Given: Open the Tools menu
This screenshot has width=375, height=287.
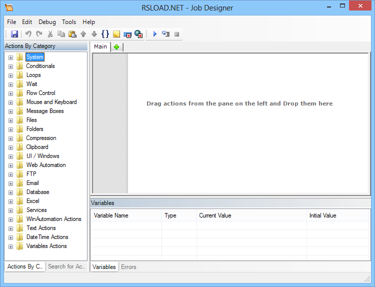Looking at the screenshot, I should click(69, 22).
